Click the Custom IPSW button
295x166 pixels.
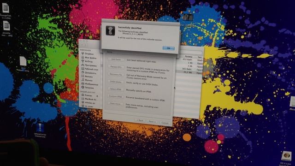116,96
